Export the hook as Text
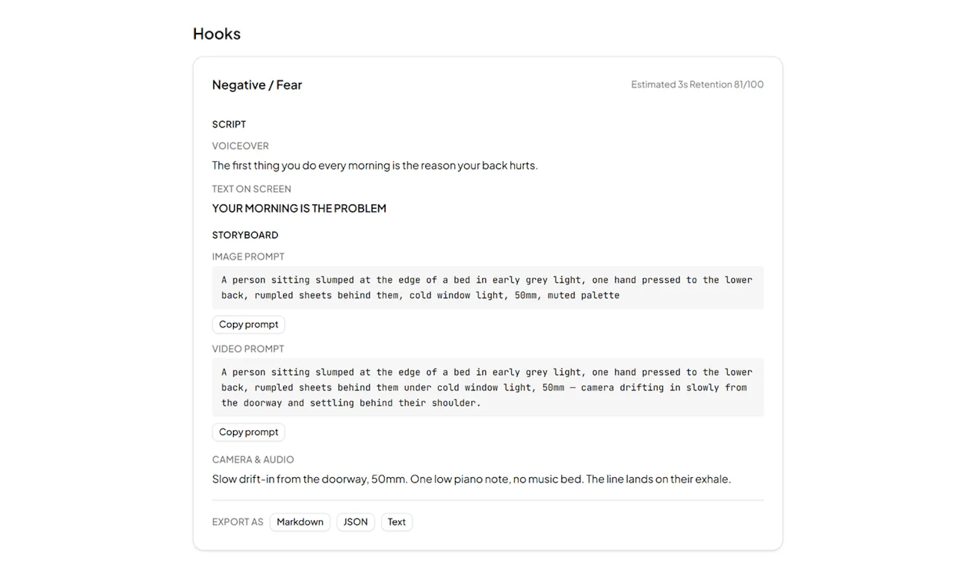The width and height of the screenshot is (976, 584). tap(396, 522)
